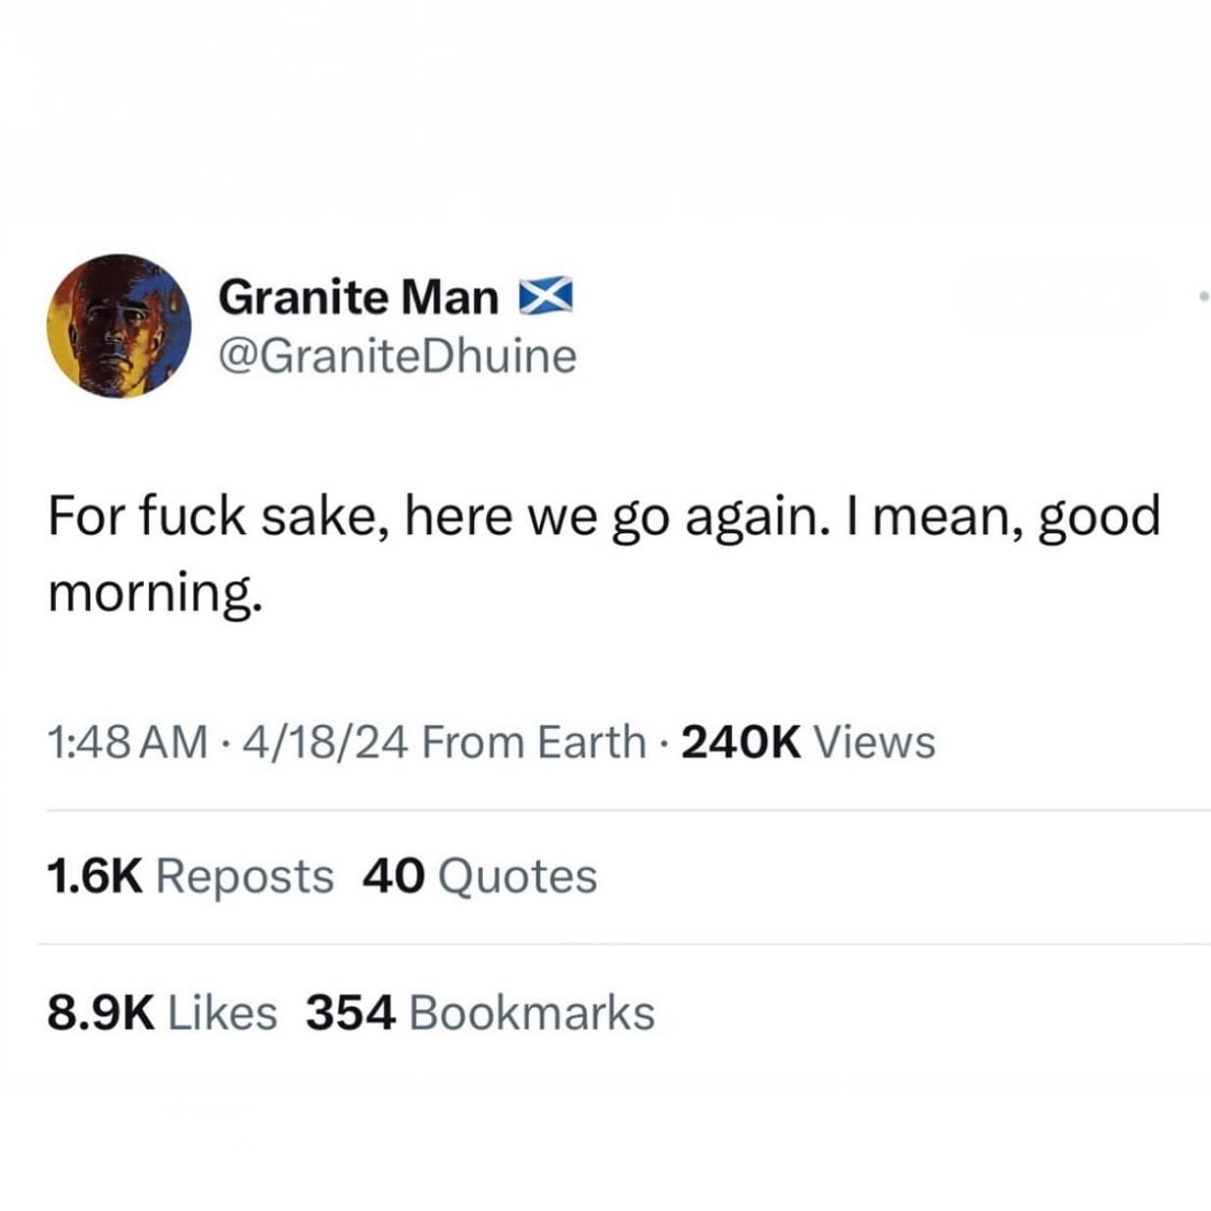This screenshot has height=1211, width=1211.
Task: Show the 8.9K Likes list
Action: point(162,1012)
